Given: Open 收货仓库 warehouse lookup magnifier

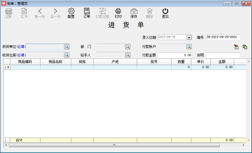Looking at the screenshot, I should tap(67, 55).
